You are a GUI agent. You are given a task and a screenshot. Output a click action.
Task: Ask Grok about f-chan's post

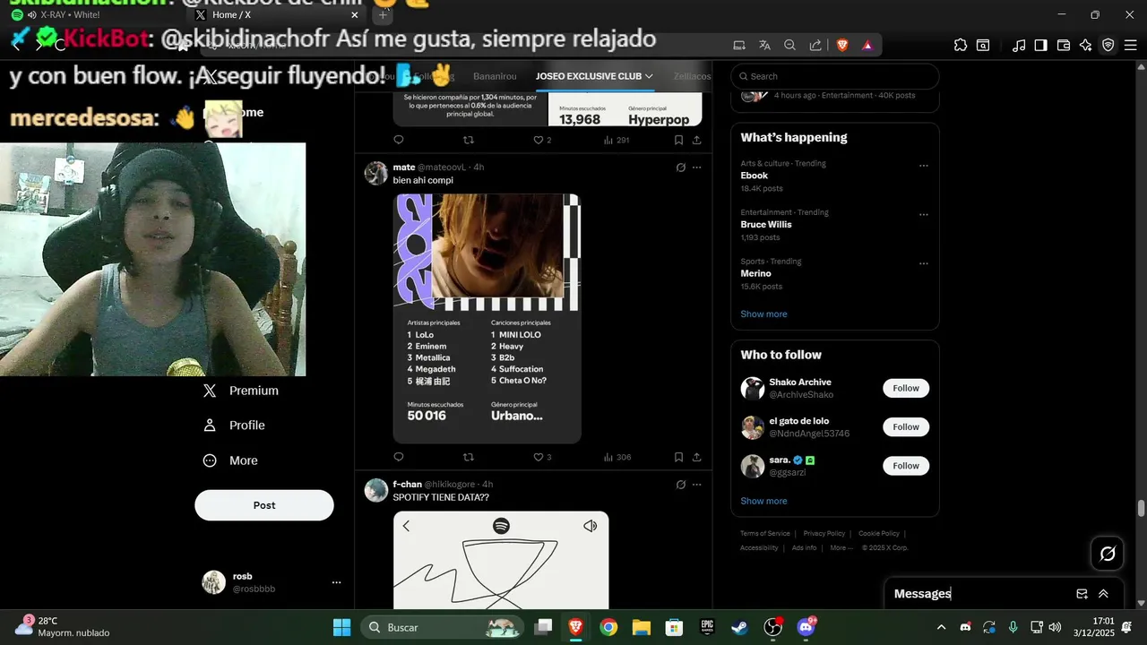click(680, 485)
